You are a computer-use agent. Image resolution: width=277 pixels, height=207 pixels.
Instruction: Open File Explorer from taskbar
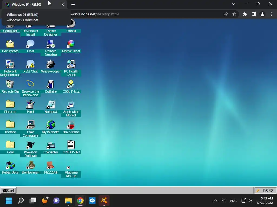point(68,201)
